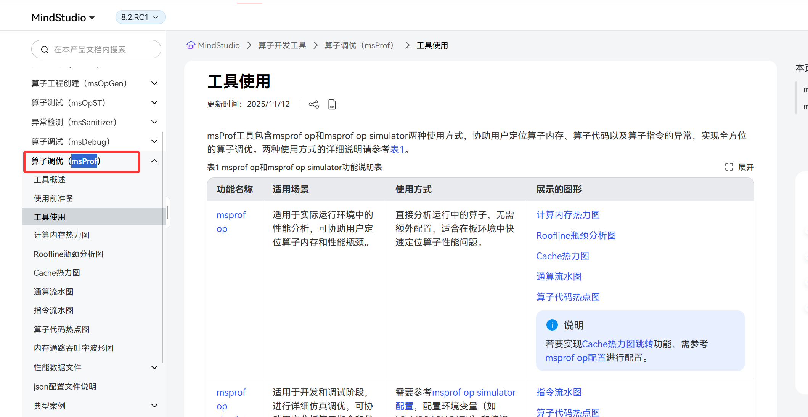Click the search magnifier icon
The width and height of the screenshot is (808, 417).
(x=45, y=50)
